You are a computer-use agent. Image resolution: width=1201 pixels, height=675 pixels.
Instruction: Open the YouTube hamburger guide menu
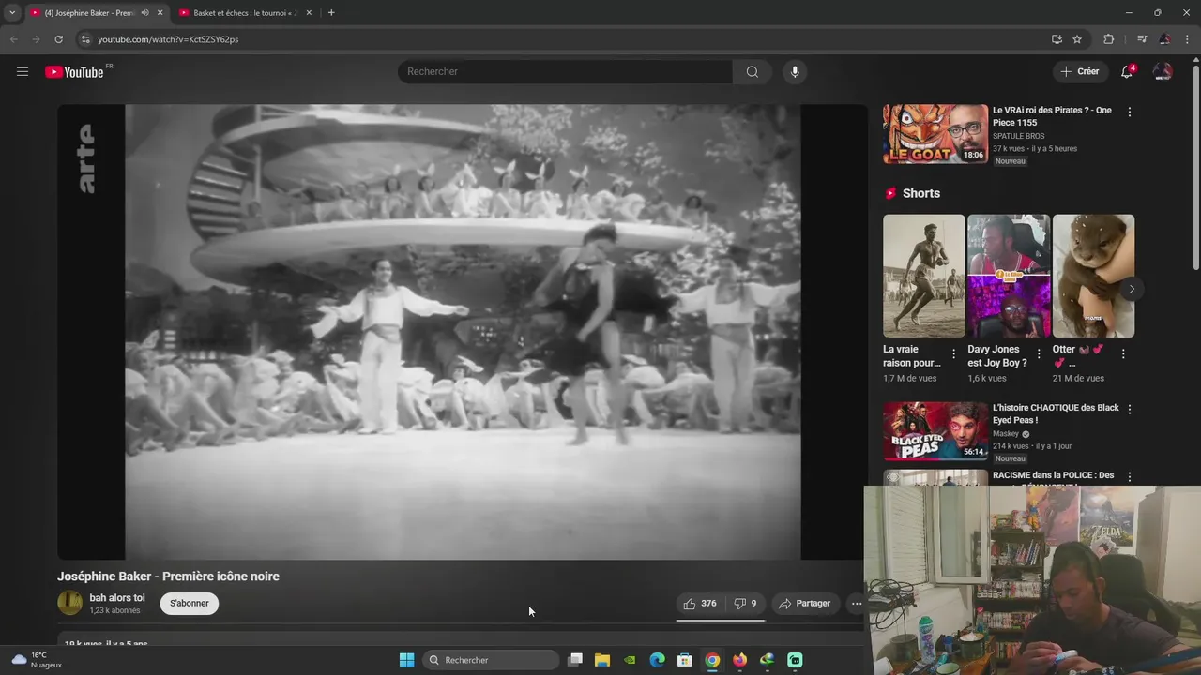(23, 71)
